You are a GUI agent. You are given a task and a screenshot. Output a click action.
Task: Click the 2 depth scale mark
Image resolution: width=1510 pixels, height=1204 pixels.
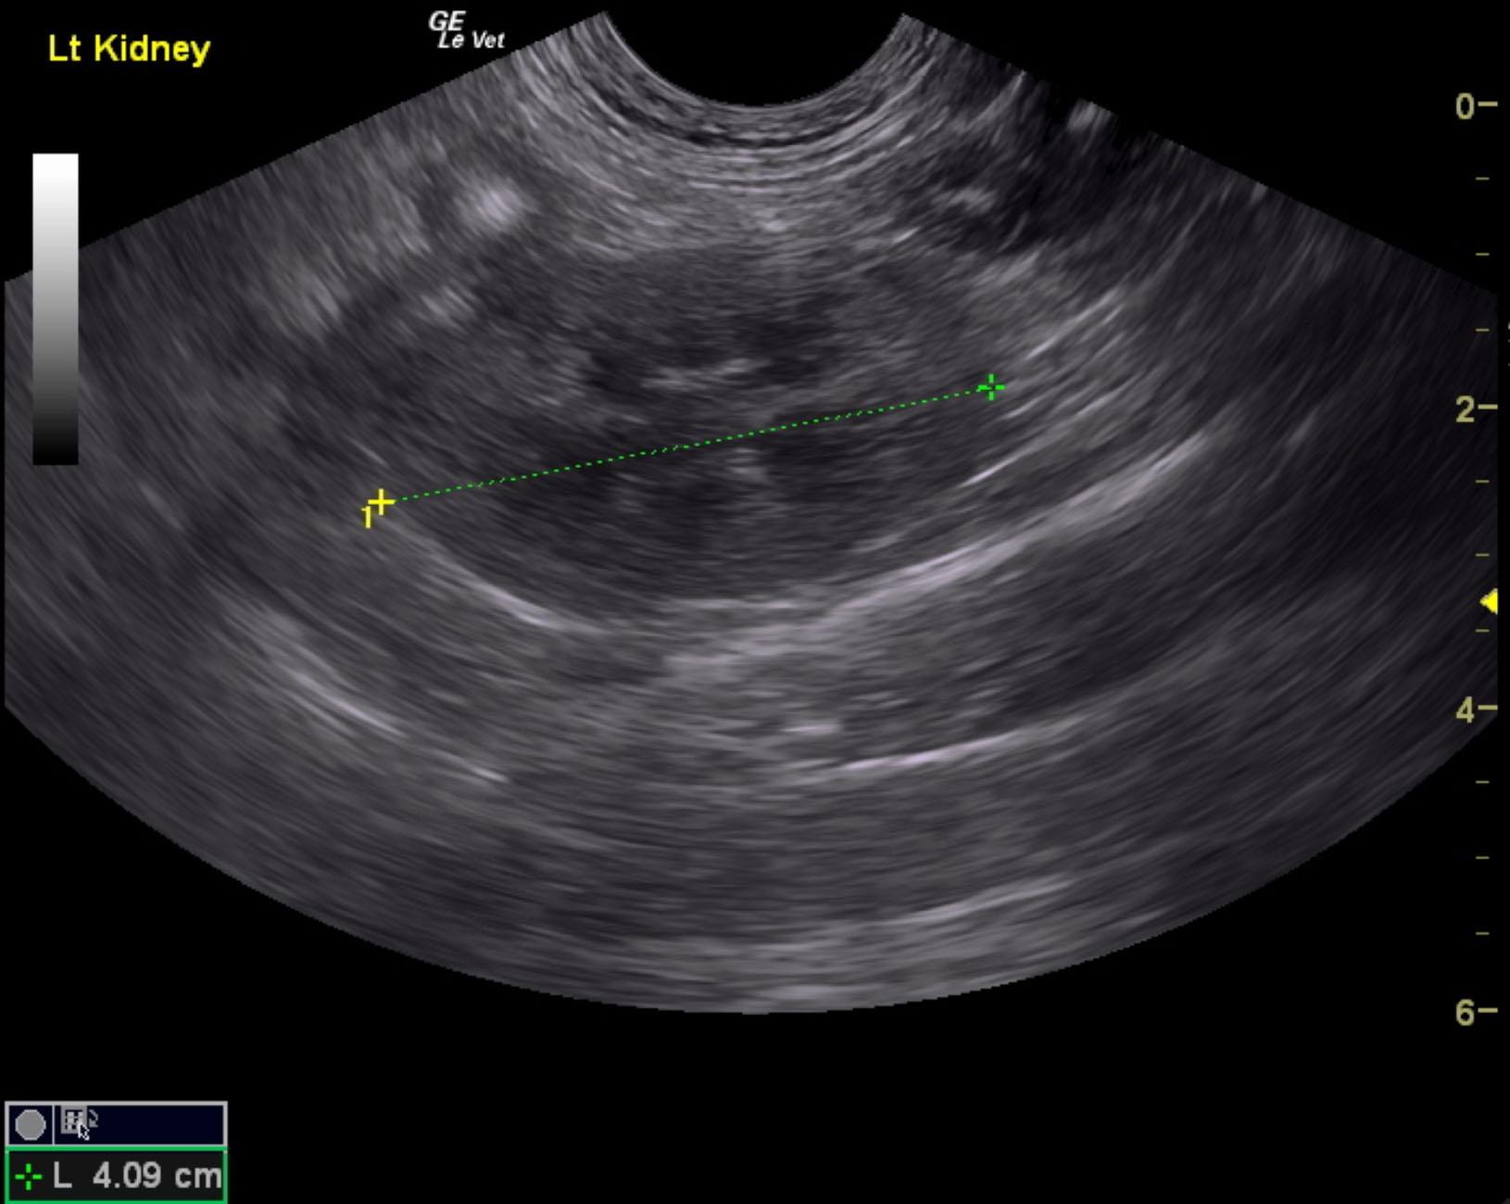click(1466, 409)
